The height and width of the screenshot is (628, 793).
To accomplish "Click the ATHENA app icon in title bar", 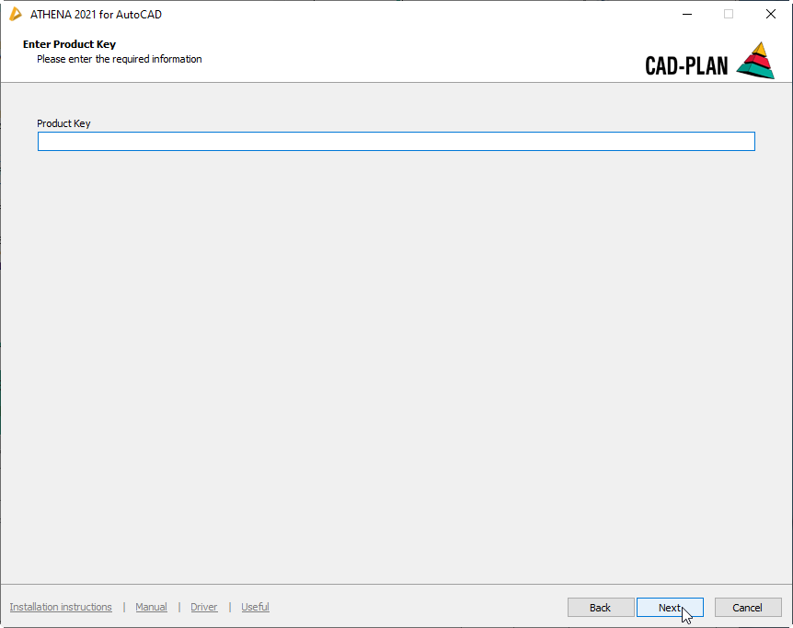I will pos(15,14).
